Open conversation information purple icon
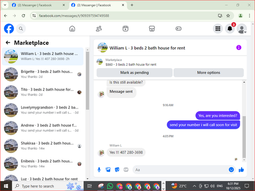 (239, 47)
